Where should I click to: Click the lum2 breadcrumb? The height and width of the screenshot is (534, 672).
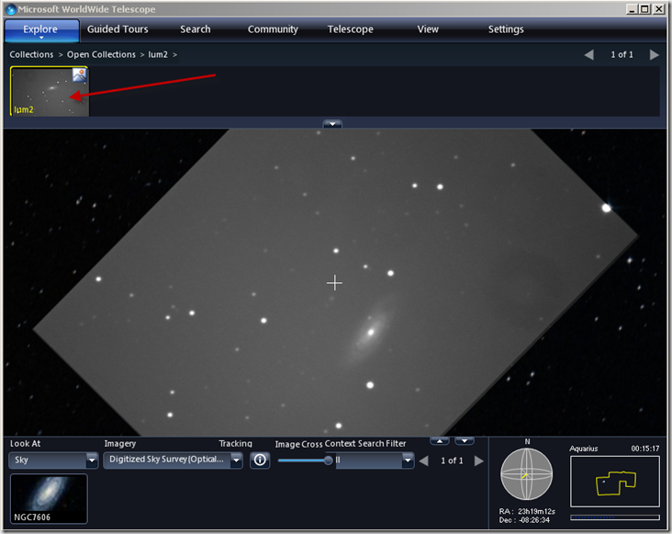(158, 54)
